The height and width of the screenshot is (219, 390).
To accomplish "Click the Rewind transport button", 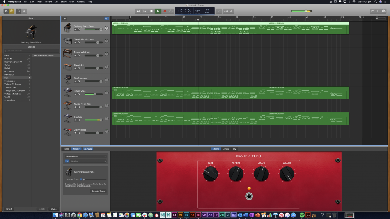I will coord(138,11).
